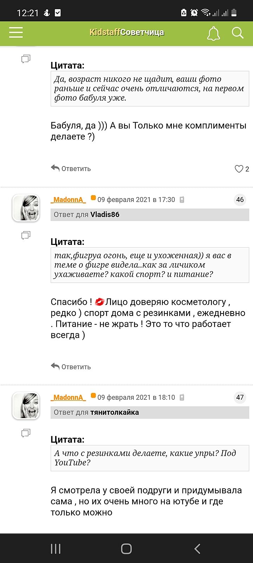253x563 pixels.
Task: Tap comments icon under post 47 avatar
Action: (x=26, y=433)
